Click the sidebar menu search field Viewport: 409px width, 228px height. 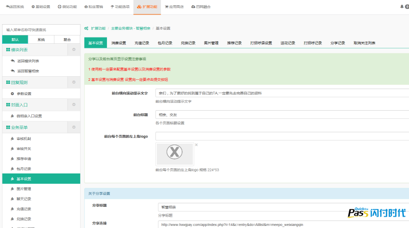(x=41, y=30)
